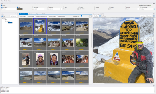
Task: Click the thumbnail grid vertical scrollbar
Action: (x=92, y=40)
